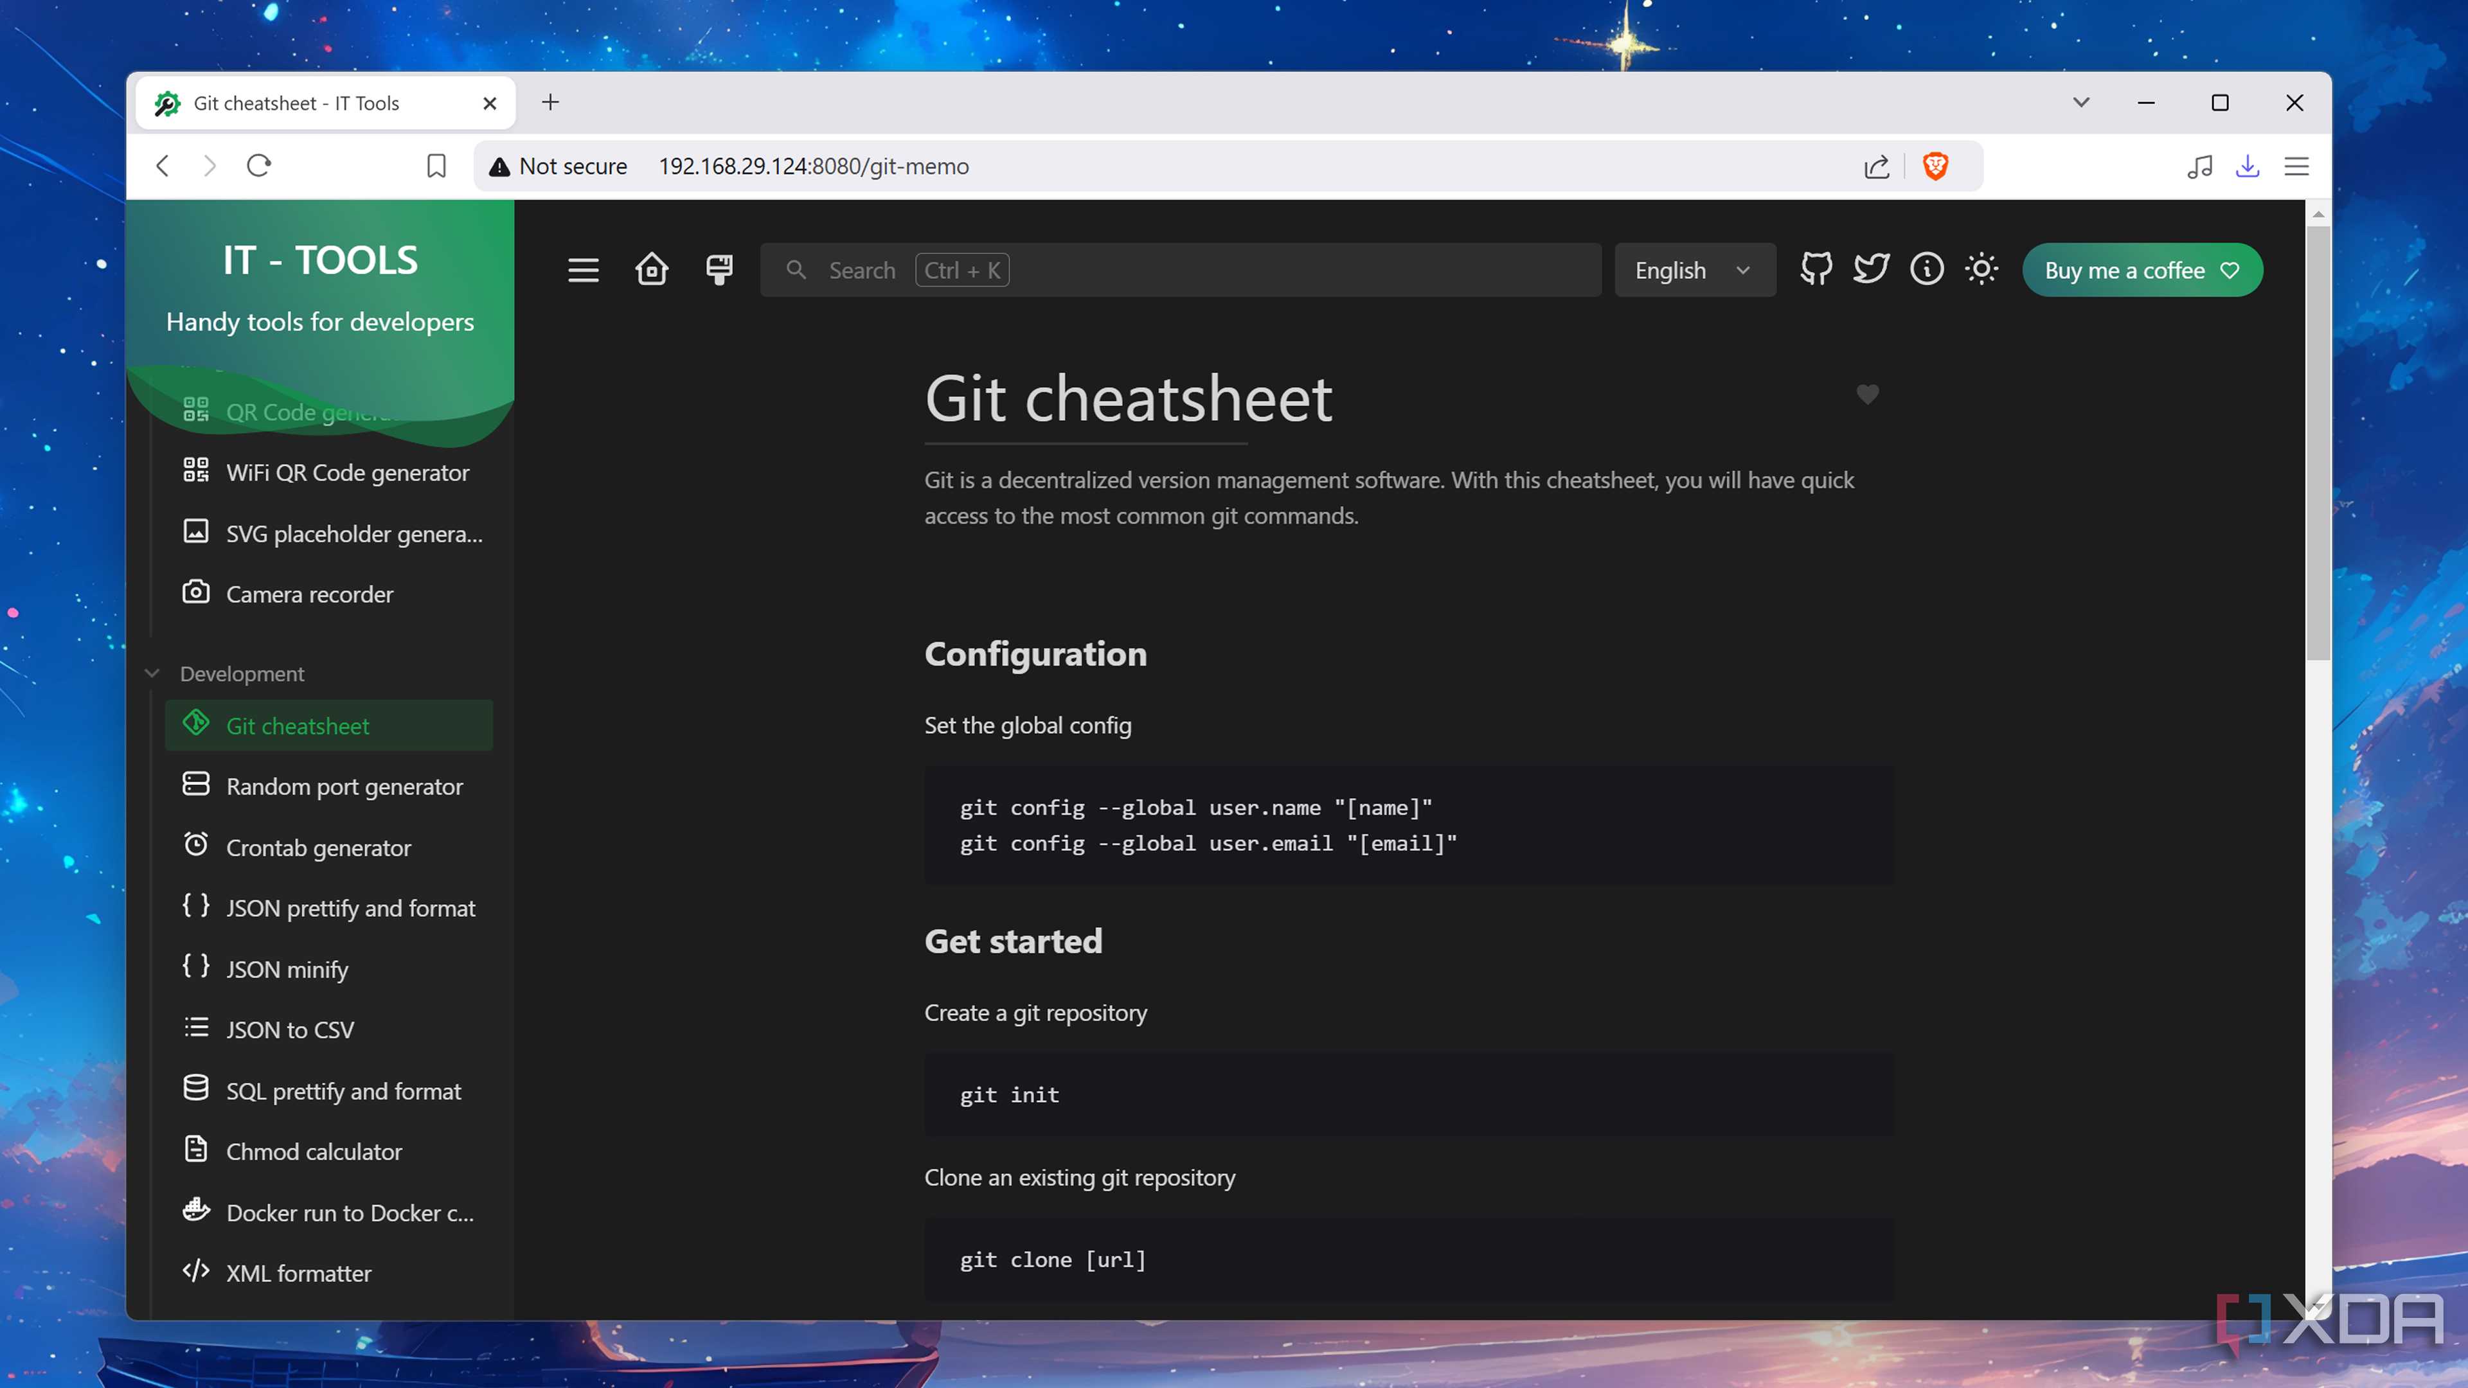Open Brave Shields lion icon

1935,166
